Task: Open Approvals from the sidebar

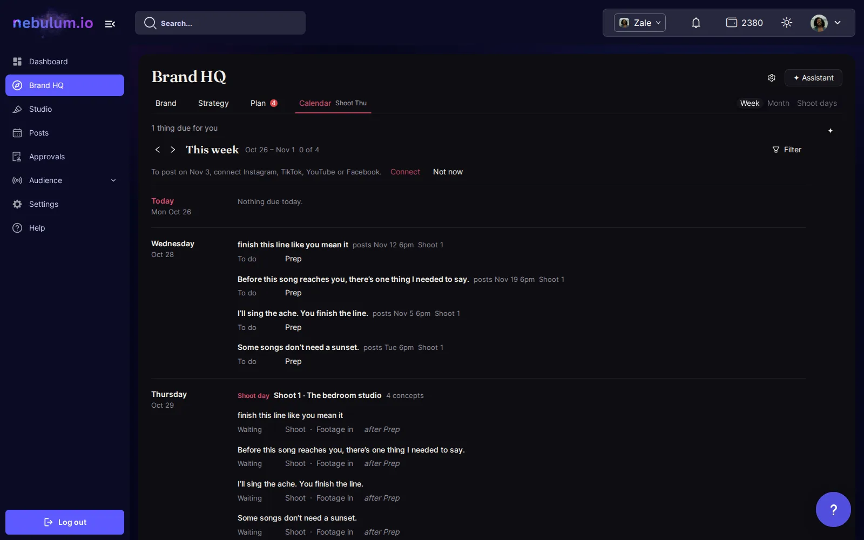Action: (65, 157)
